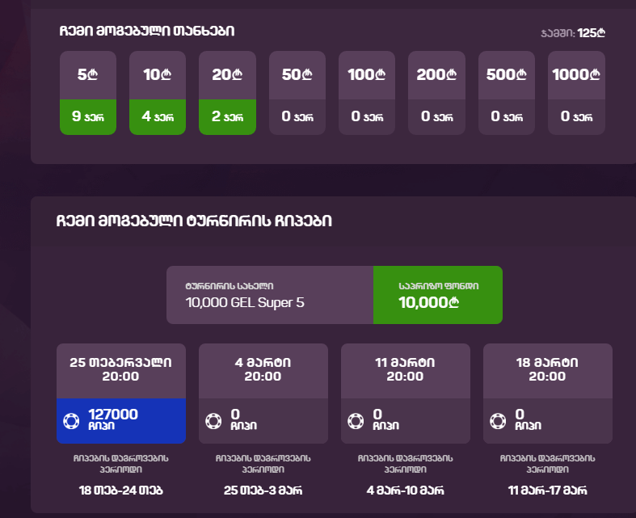Select the 25 თებერვალი 20:00 tournament date
636x518 pixels.
tap(121, 369)
